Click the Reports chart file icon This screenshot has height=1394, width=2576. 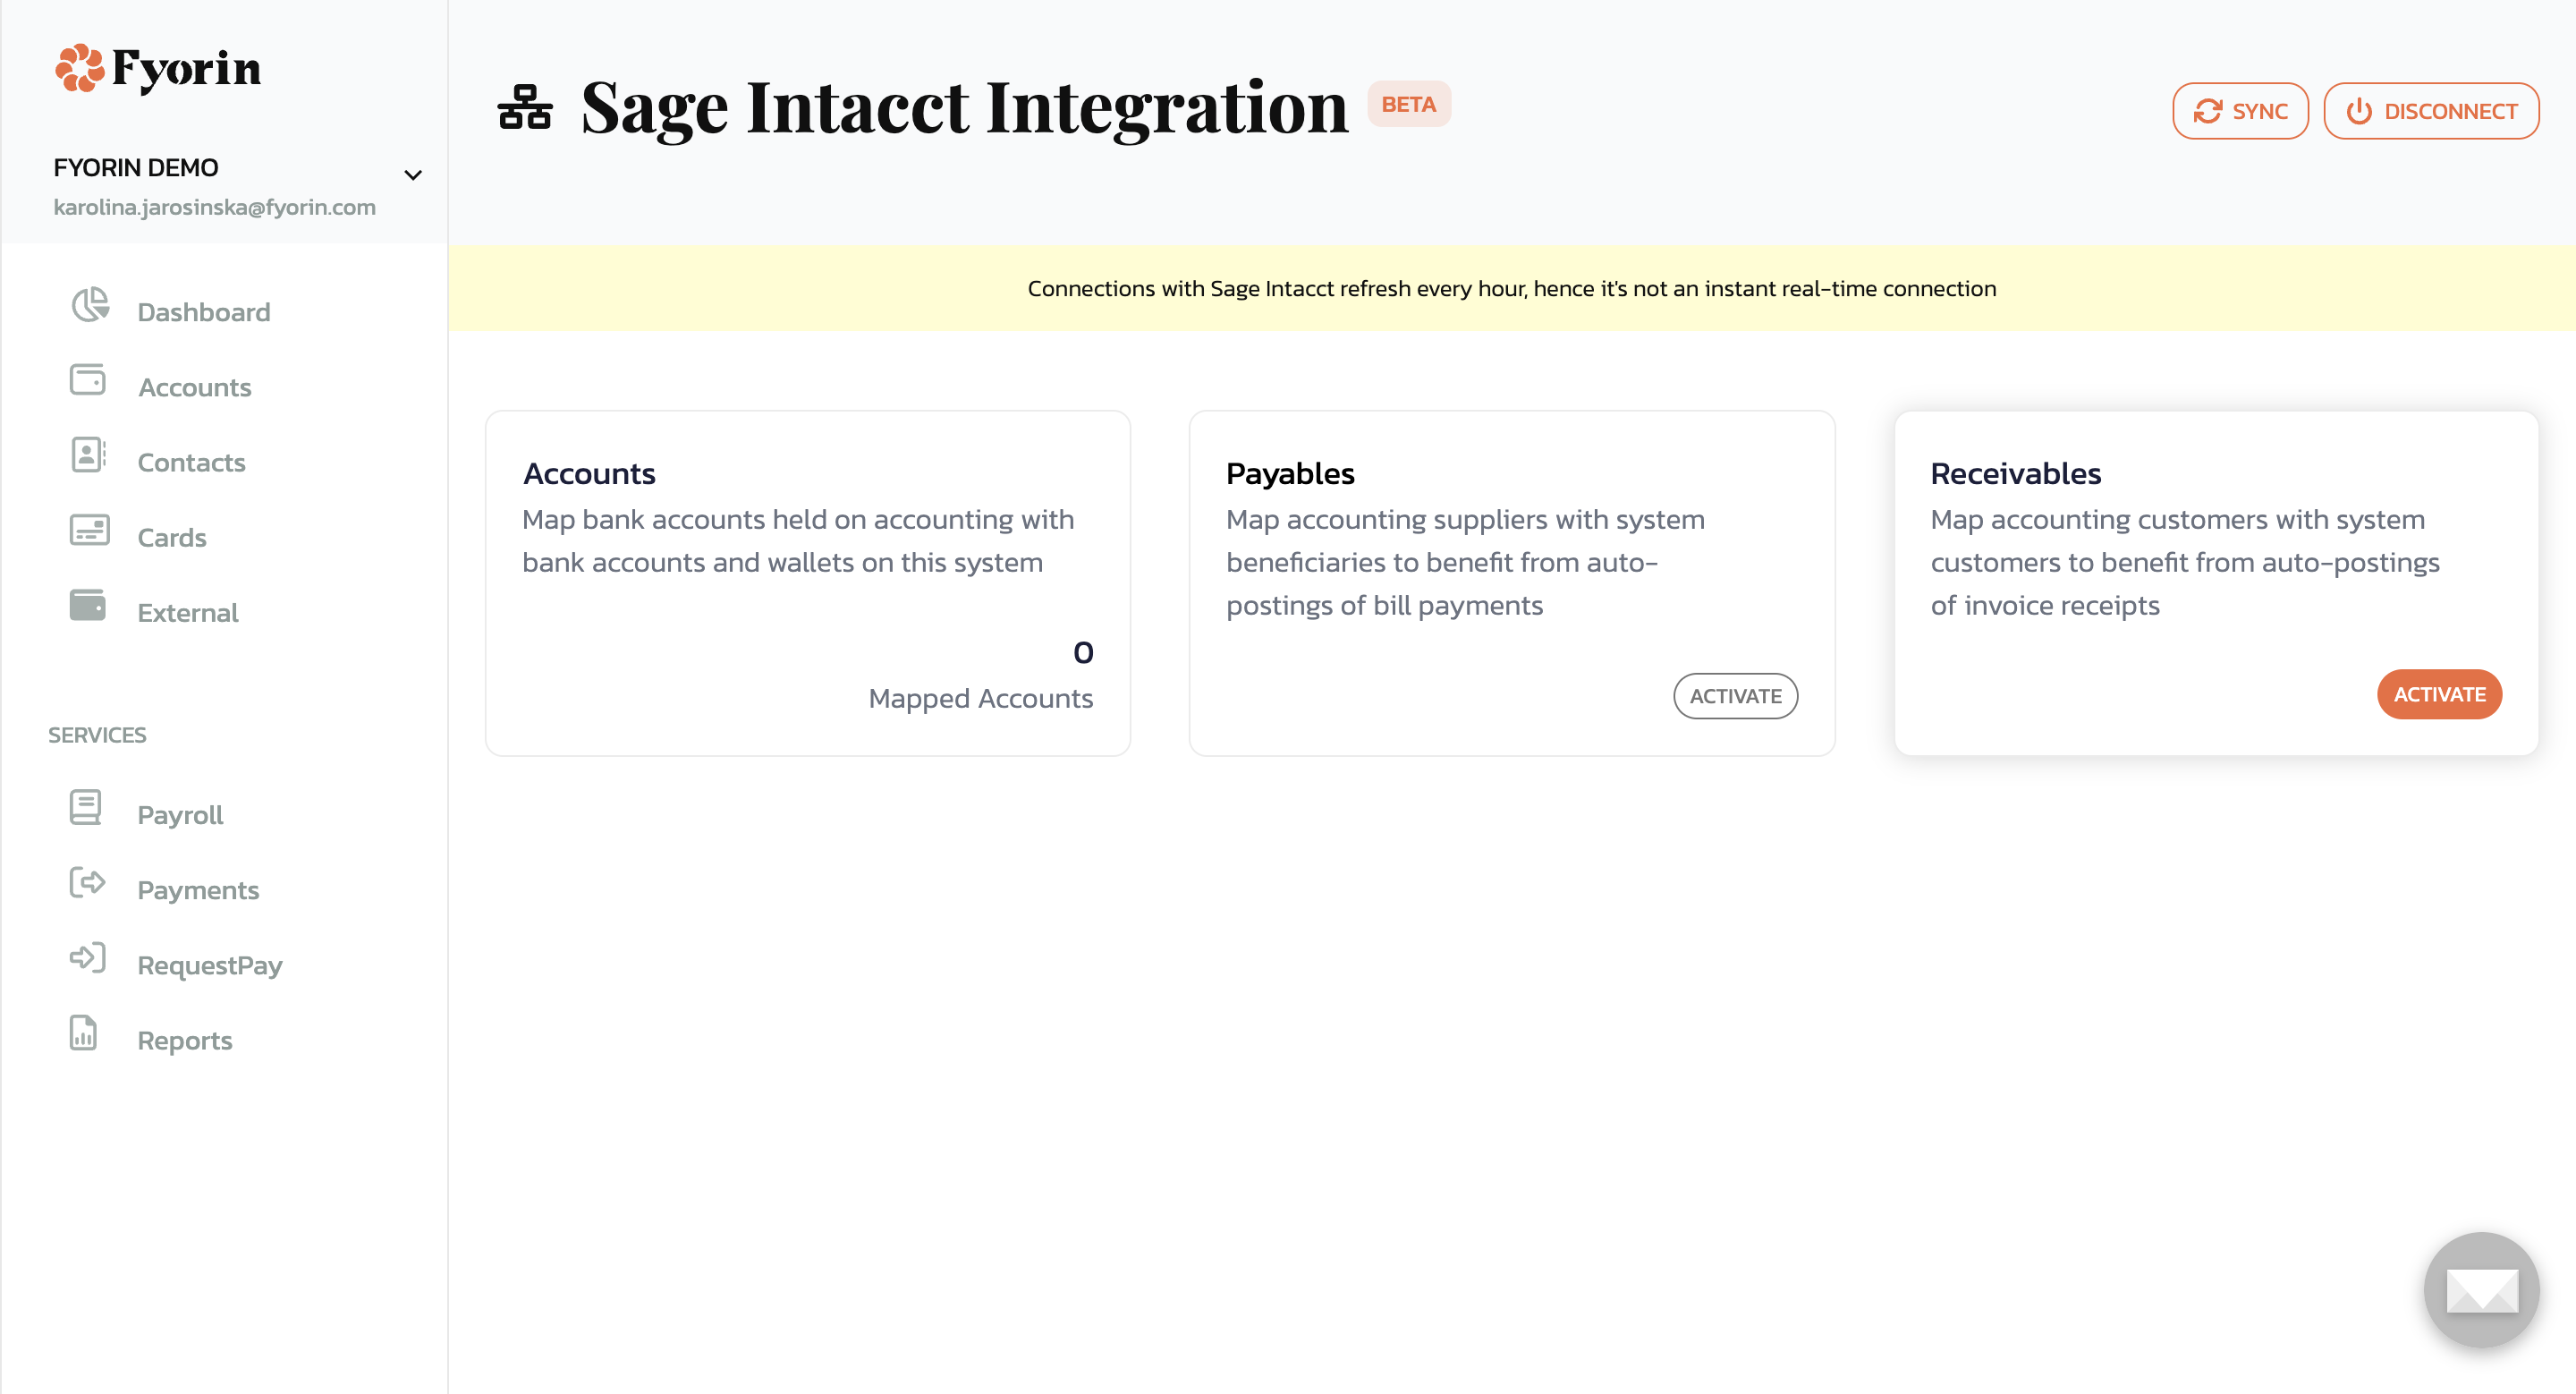coord(84,1033)
